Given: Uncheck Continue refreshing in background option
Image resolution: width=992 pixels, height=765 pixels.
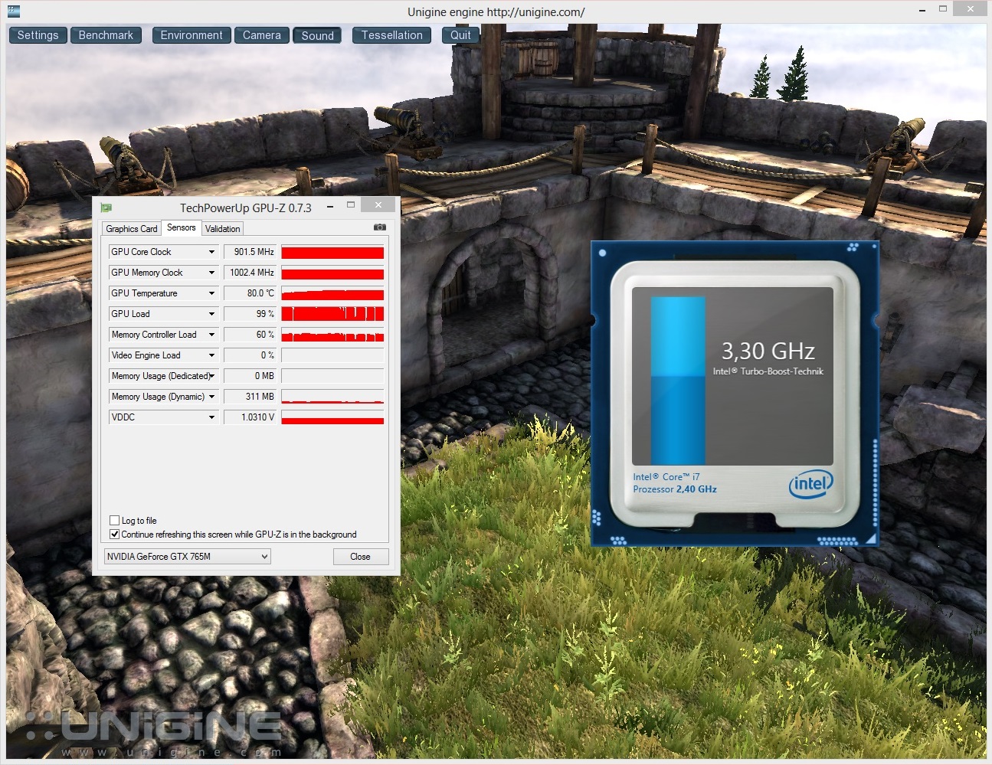Looking at the screenshot, I should [115, 535].
